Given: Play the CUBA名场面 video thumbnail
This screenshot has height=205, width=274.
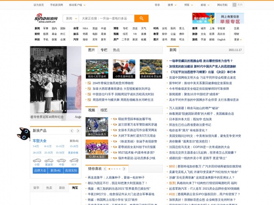Looking at the screenshot, I should 97,149.
